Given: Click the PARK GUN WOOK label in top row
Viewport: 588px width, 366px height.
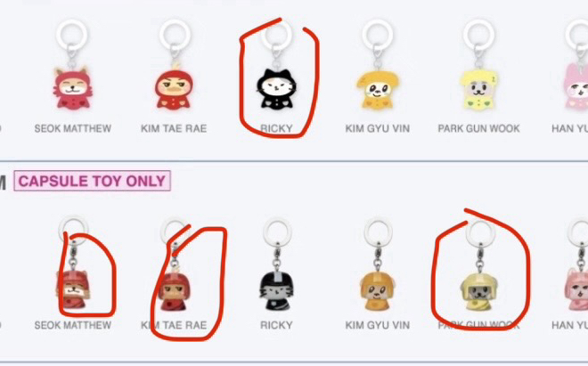Looking at the screenshot, I should click(x=479, y=128).
